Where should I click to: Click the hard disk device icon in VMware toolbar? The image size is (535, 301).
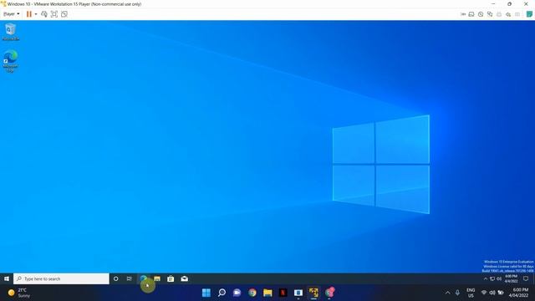click(x=471, y=14)
